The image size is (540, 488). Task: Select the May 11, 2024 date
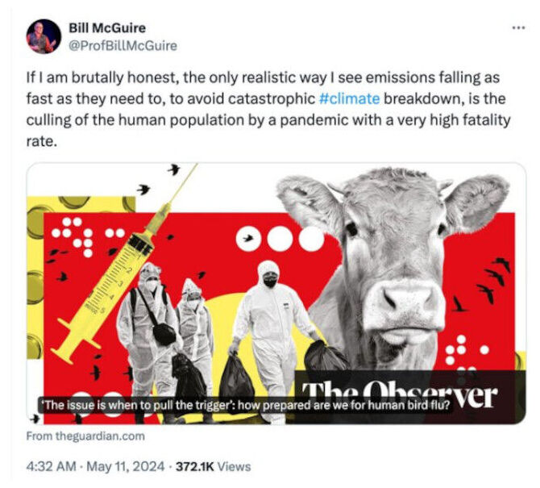coord(126,466)
